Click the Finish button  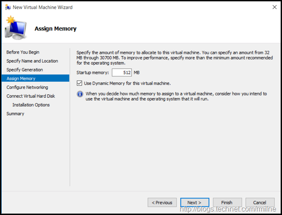pos(227,203)
